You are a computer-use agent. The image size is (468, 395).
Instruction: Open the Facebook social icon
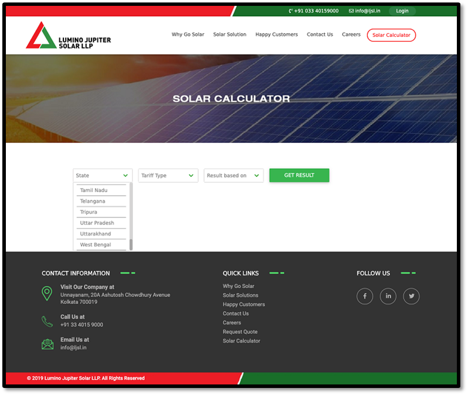coord(364,297)
